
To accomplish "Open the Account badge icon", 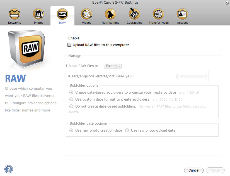I will coord(182,14).
